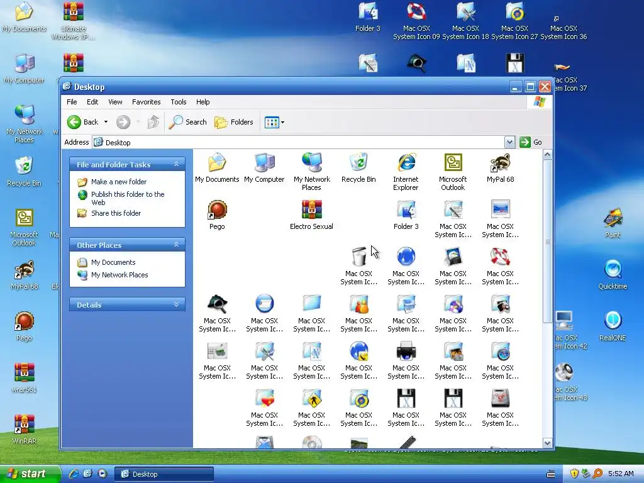Image resolution: width=644 pixels, height=483 pixels.
Task: Collapse the Other Places panel
Action: click(176, 245)
